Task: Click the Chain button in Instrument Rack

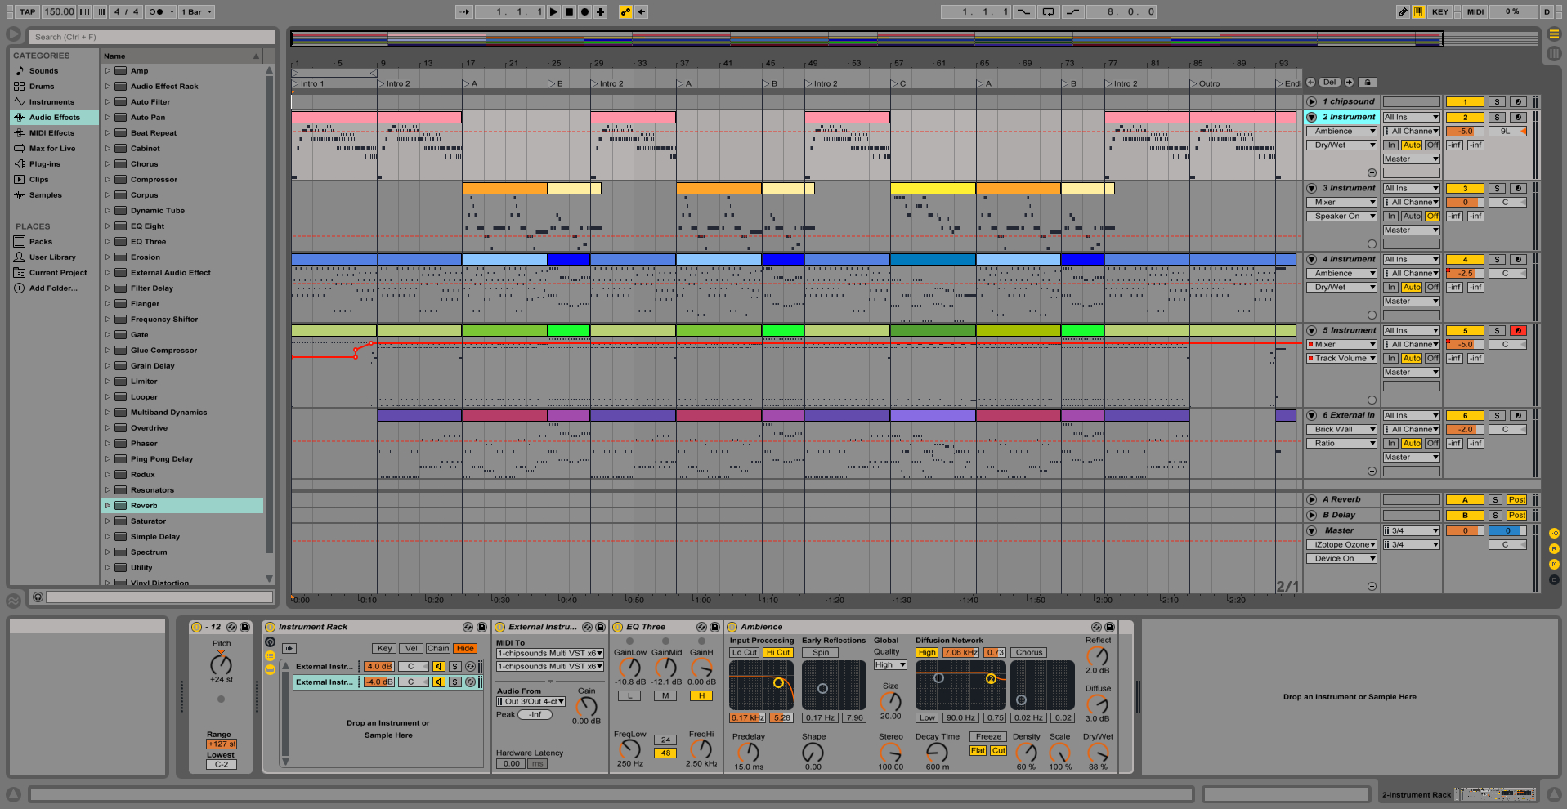Action: coord(438,648)
